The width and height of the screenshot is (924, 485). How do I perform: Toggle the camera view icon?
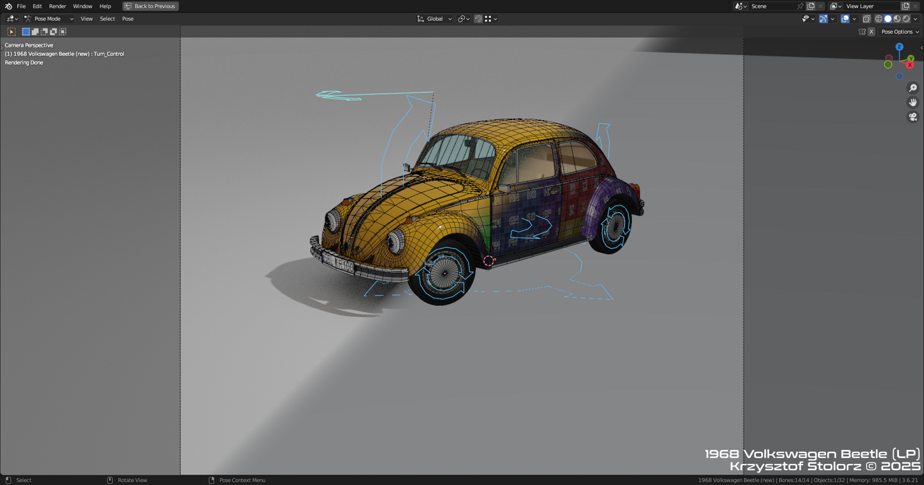913,117
